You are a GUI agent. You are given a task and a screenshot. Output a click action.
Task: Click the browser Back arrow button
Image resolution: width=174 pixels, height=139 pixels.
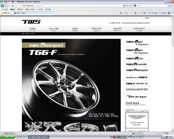point(2,6)
